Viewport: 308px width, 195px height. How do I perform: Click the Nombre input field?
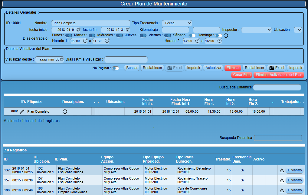click(91, 23)
